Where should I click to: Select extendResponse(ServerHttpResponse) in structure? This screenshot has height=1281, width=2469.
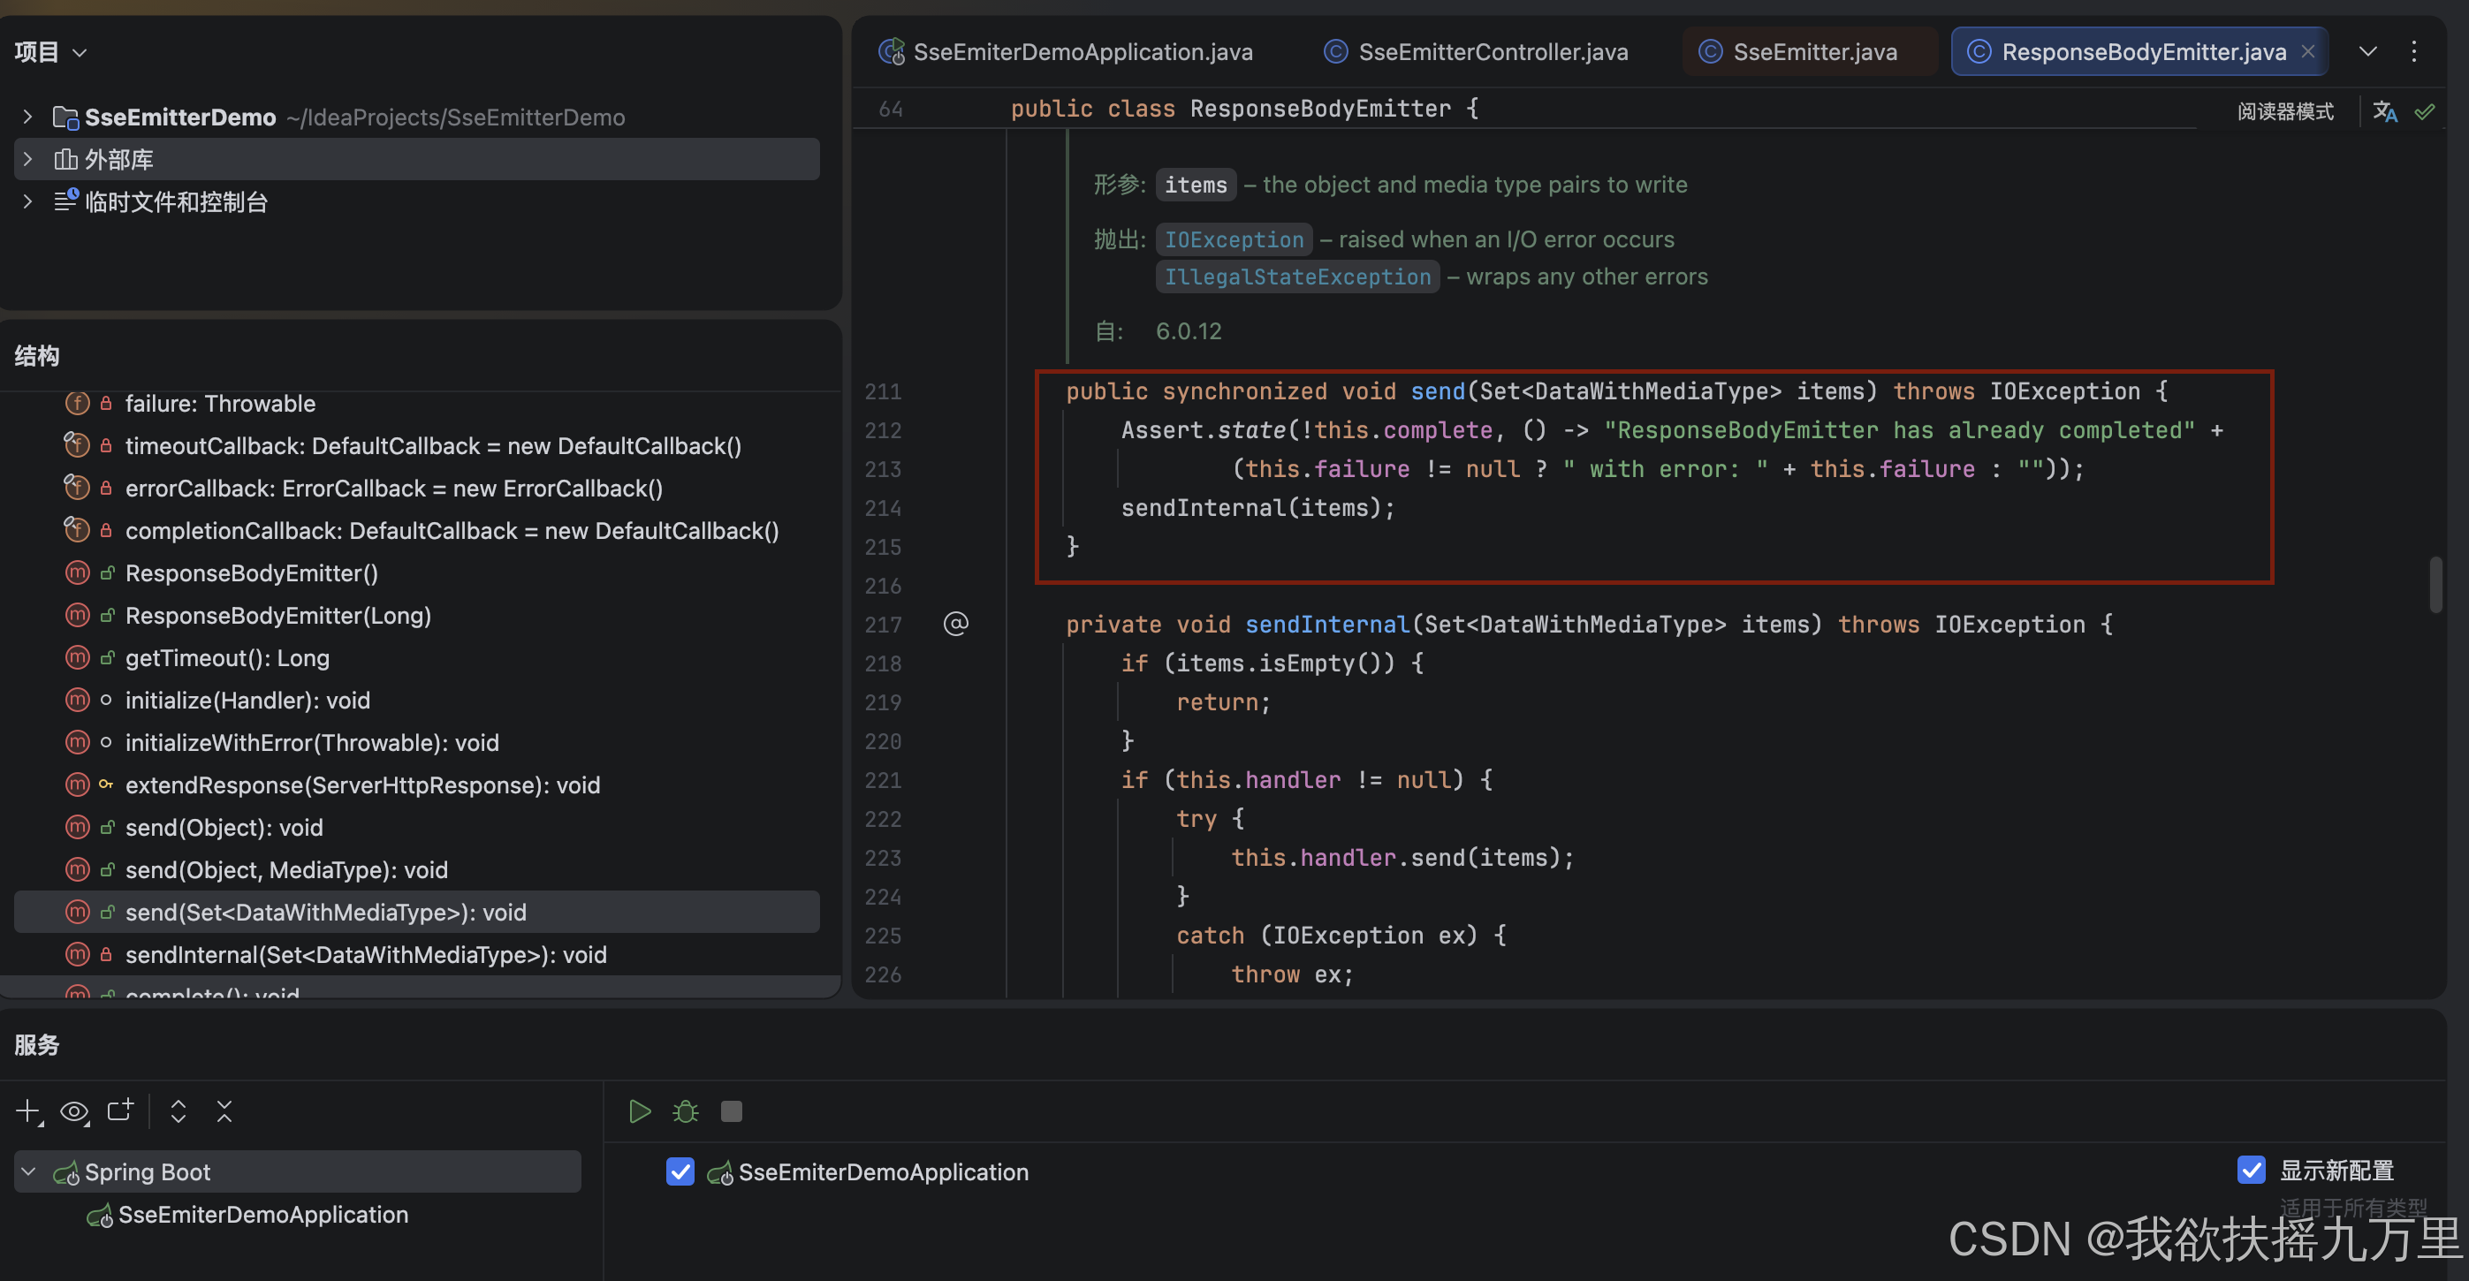[x=362, y=785]
